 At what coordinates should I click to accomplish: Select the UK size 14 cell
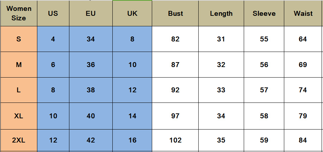point(132,116)
